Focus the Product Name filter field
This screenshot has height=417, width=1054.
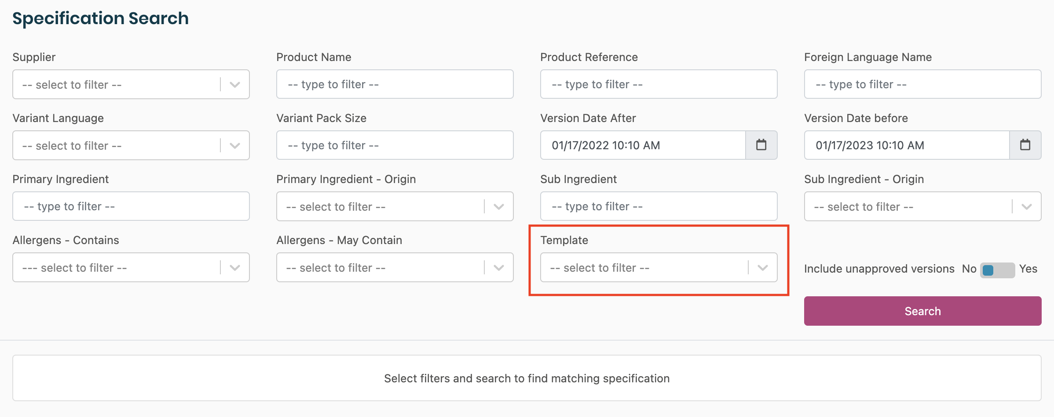[x=395, y=84]
